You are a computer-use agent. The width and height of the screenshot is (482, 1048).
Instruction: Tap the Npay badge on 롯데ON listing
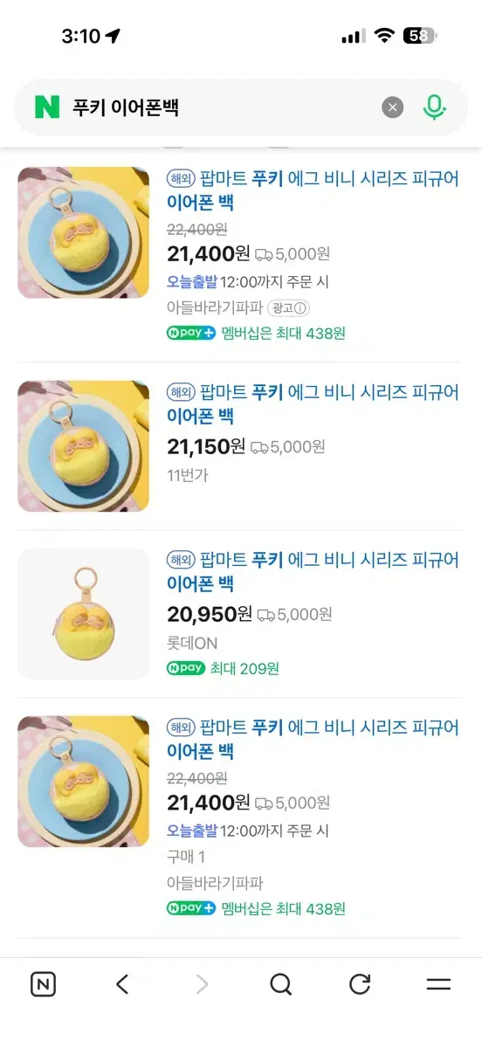point(186,668)
